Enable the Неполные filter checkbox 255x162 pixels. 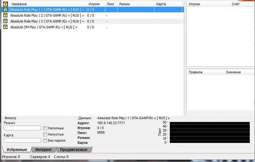[x=45, y=128]
